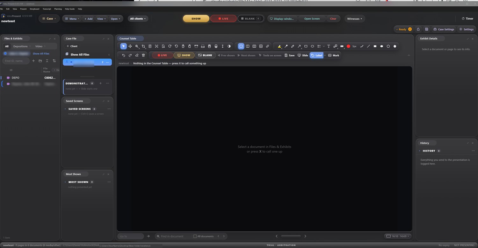The height and width of the screenshot is (248, 478).
Task: Select the highlighter annotation tool
Action: point(279,46)
